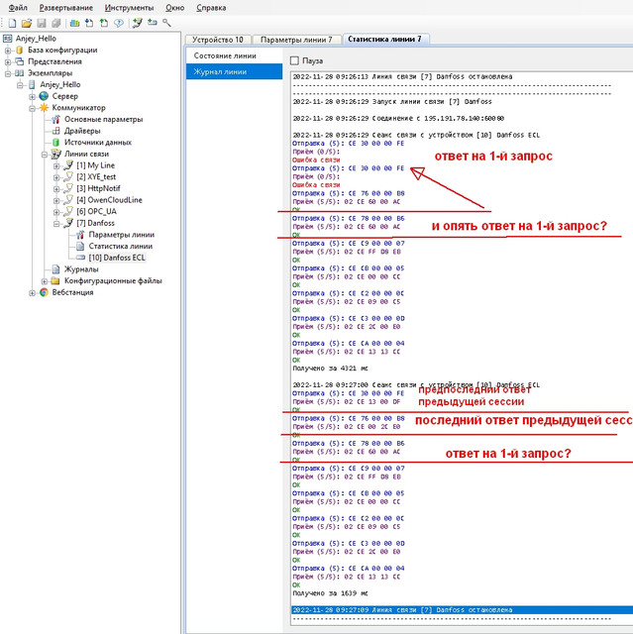Viewport: 633px width, 634px height.
Task: Expand the Представления node
Action: coord(8,61)
